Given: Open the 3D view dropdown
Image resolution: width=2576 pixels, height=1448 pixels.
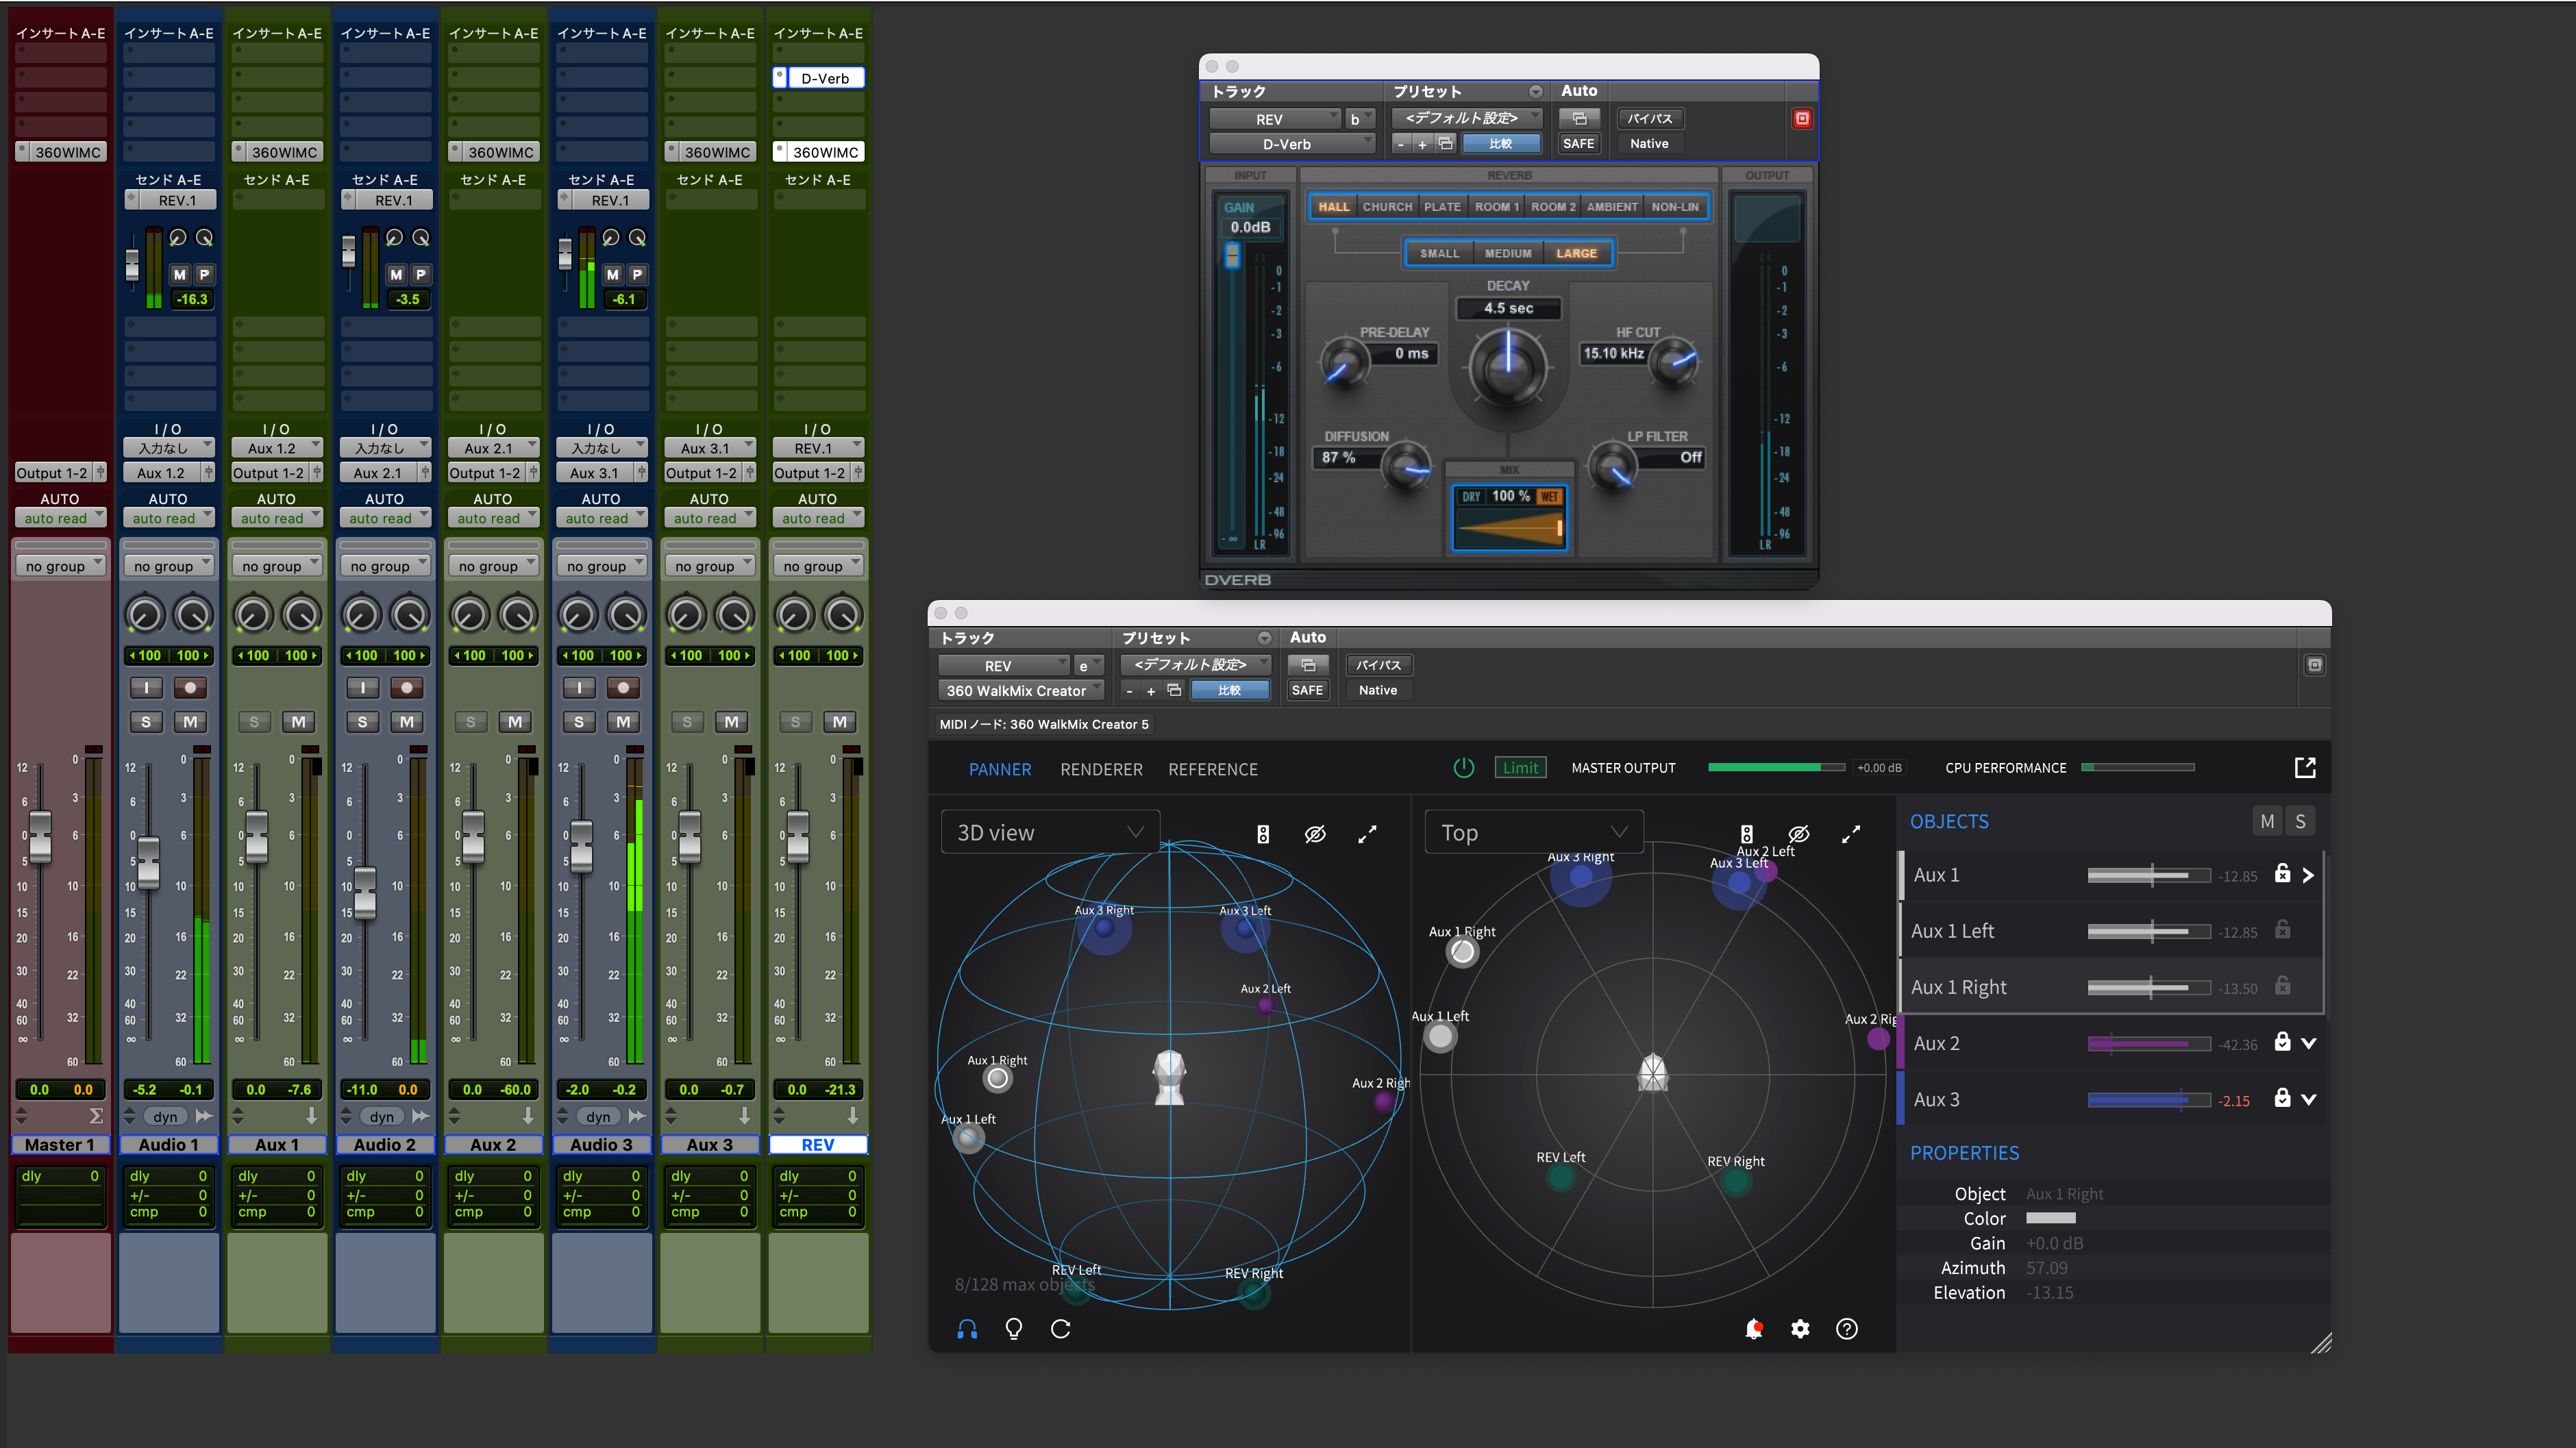Looking at the screenshot, I should click(x=1050, y=833).
